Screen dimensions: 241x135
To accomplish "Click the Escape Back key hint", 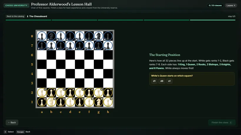I will click(x=23, y=132).
